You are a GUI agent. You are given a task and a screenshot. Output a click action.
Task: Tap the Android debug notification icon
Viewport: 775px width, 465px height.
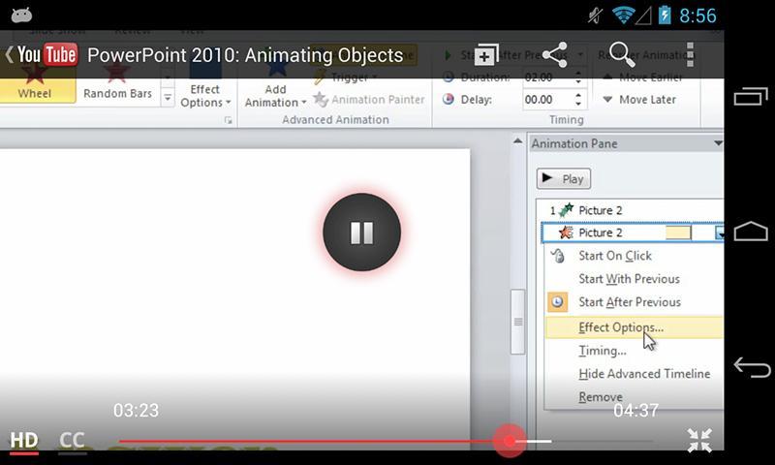click(x=21, y=15)
